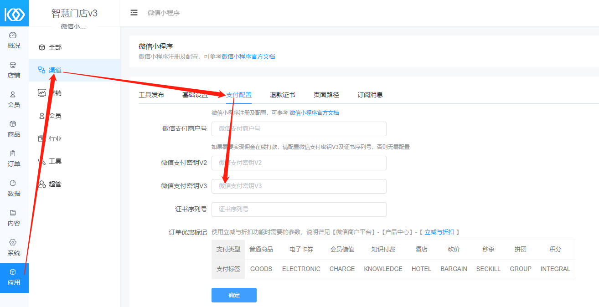Click the 全部 cube icon
This screenshot has width=599, height=307.
tap(42, 47)
